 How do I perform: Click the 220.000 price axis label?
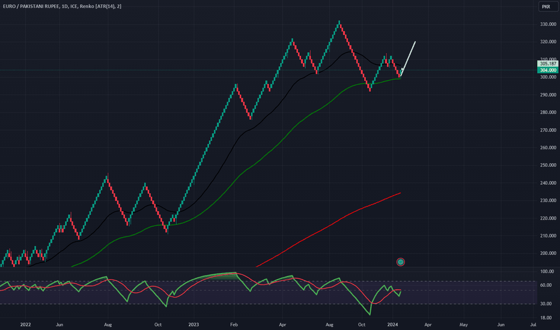click(548, 218)
